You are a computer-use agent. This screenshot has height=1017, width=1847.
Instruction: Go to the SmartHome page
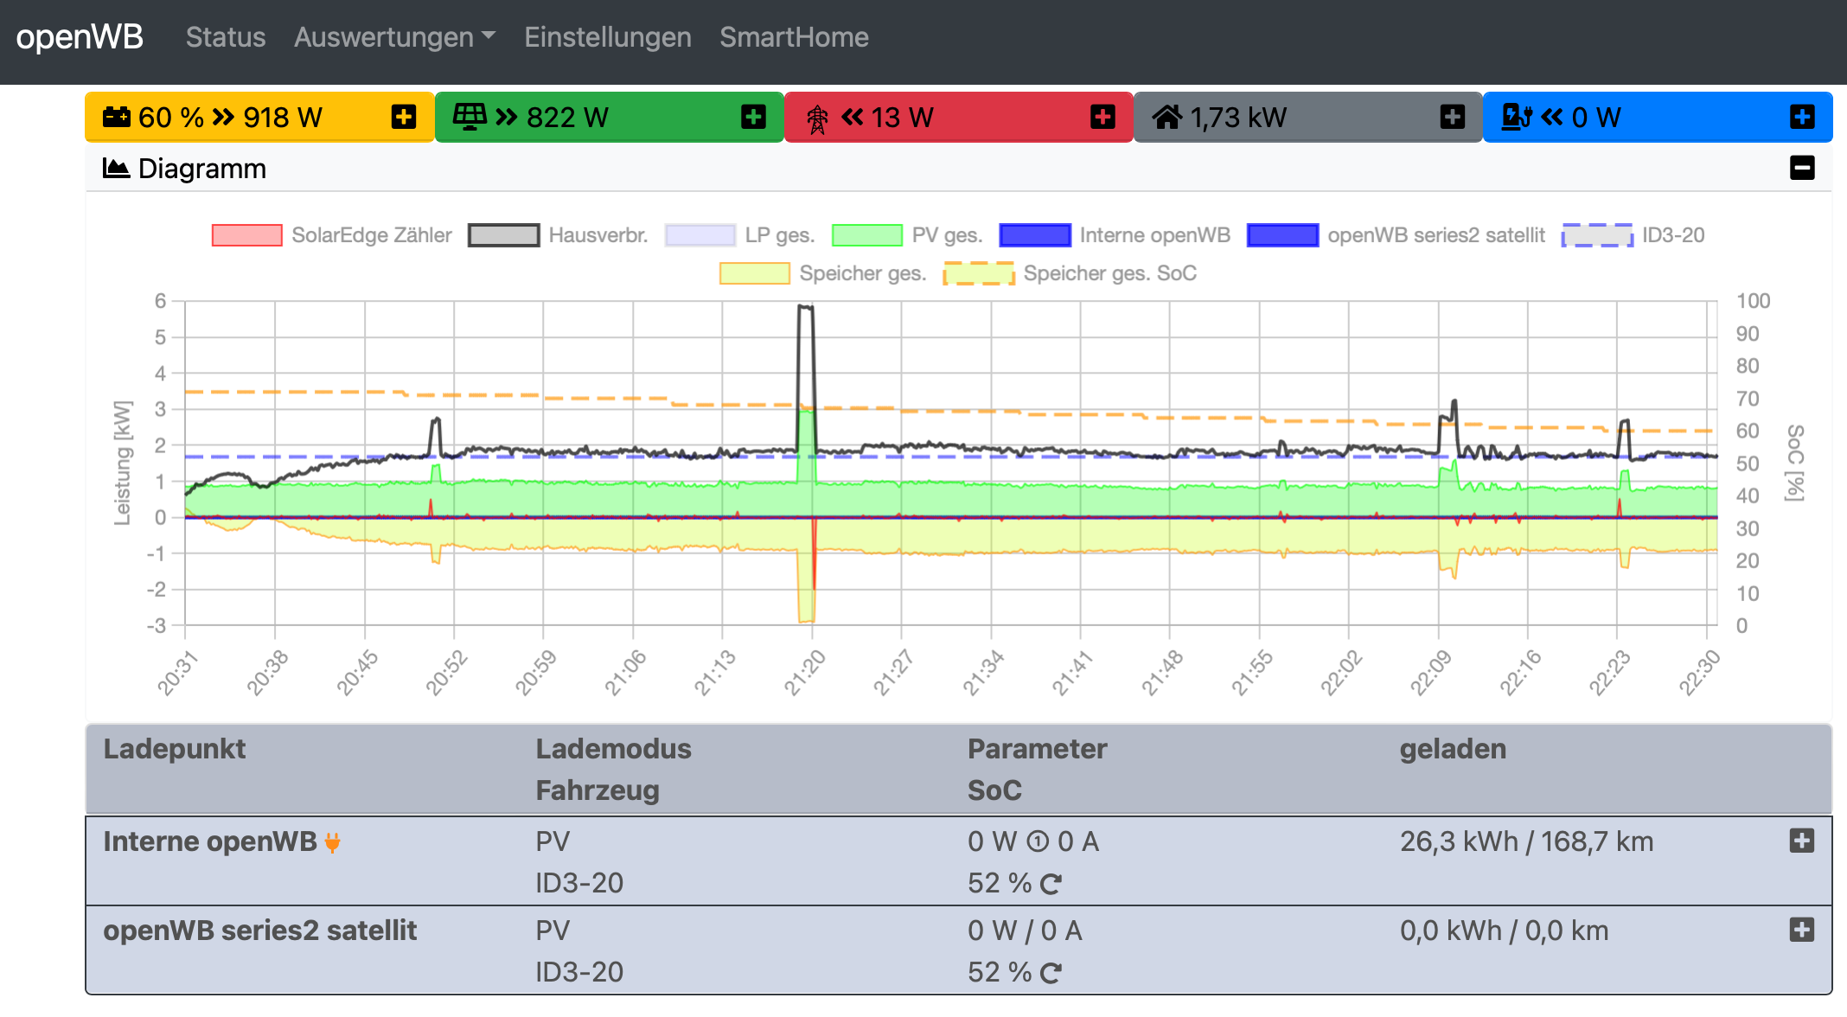coord(794,37)
